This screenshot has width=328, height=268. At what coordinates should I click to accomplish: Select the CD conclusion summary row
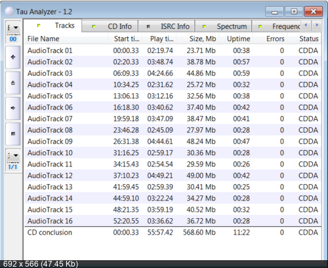click(173, 232)
